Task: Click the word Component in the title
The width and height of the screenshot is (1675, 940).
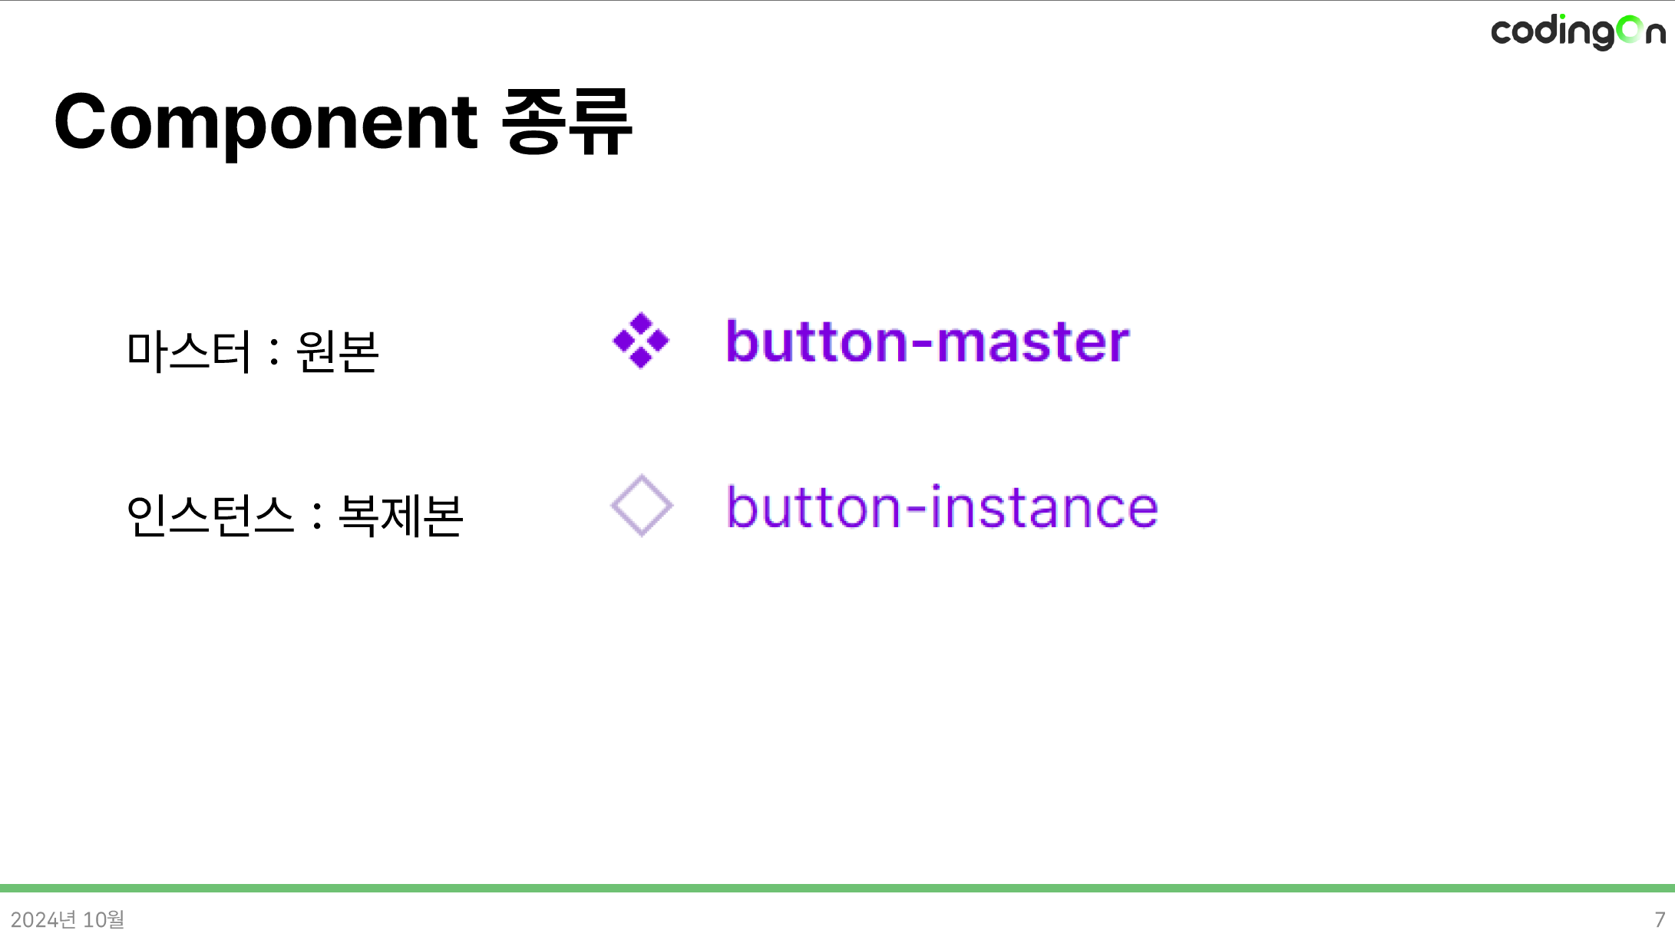Action: (266, 123)
